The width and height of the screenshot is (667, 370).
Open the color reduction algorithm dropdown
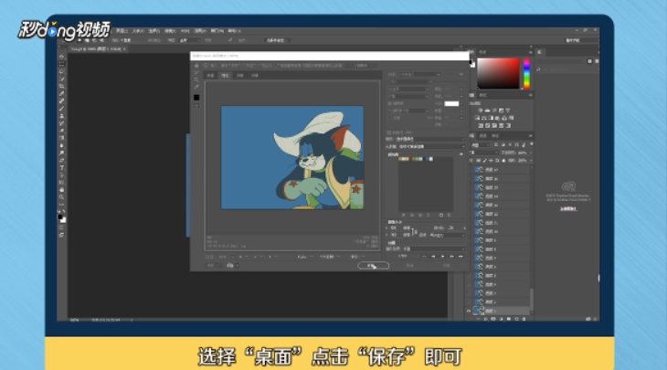click(408, 90)
